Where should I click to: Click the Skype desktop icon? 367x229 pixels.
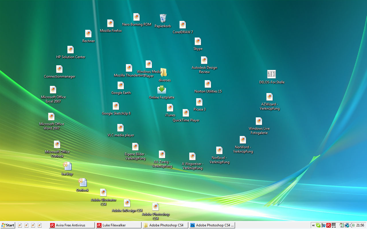tap(198, 42)
